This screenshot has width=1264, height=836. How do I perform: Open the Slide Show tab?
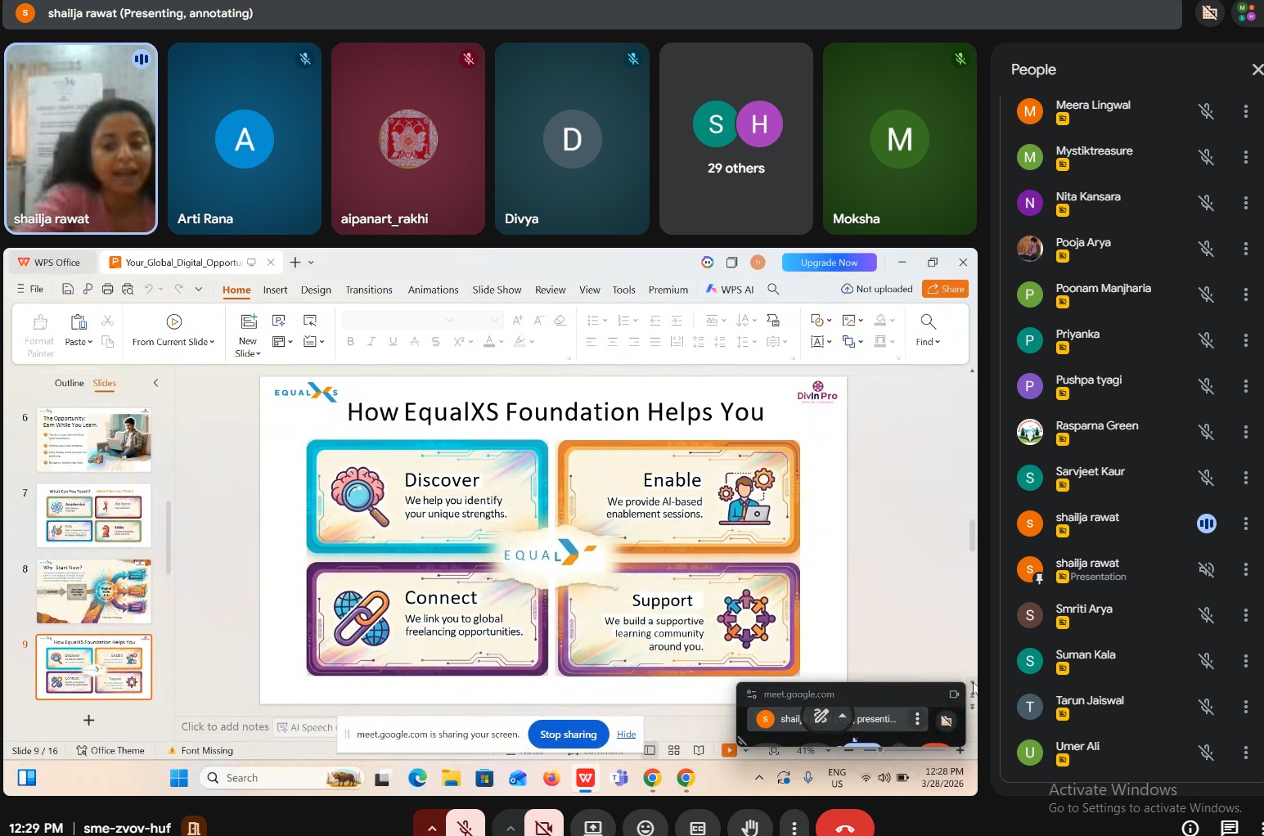click(497, 290)
